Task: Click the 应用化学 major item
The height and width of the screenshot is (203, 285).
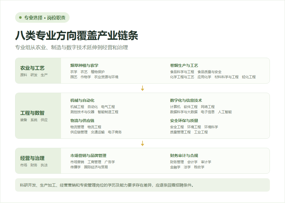Action: [x=204, y=77]
